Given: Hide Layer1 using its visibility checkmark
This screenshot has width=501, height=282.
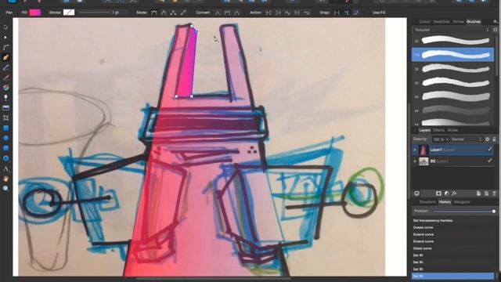Looking at the screenshot, I should pyautogui.click(x=489, y=150).
